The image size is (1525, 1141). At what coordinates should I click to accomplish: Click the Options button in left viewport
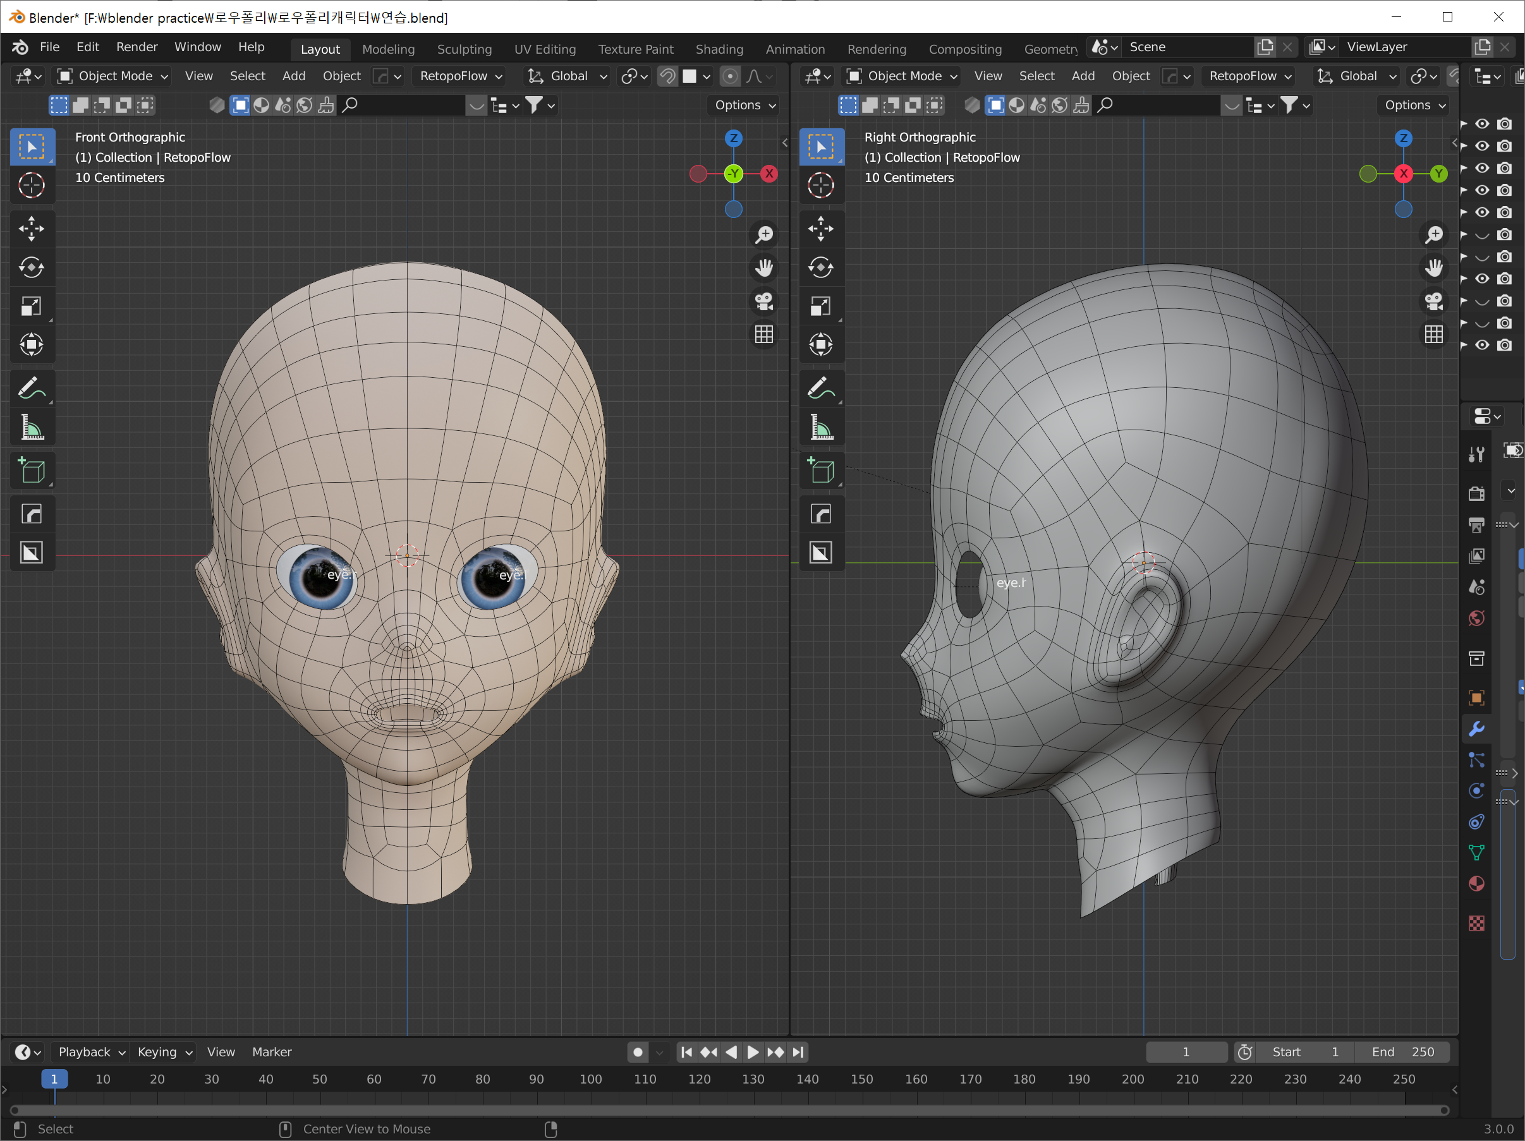click(x=744, y=106)
